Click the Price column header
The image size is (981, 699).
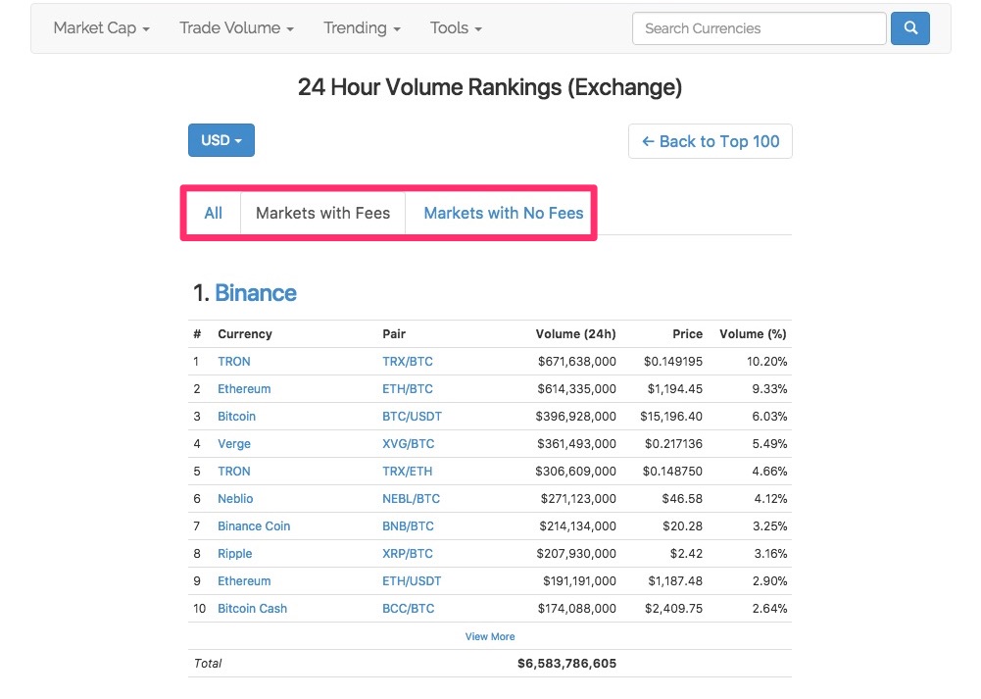(x=687, y=334)
